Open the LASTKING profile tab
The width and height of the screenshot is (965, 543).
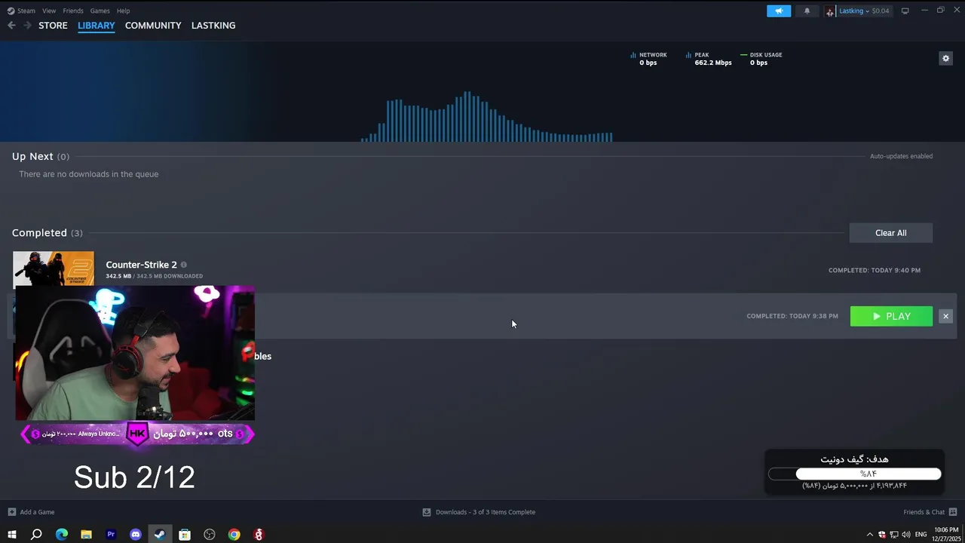pyautogui.click(x=213, y=26)
